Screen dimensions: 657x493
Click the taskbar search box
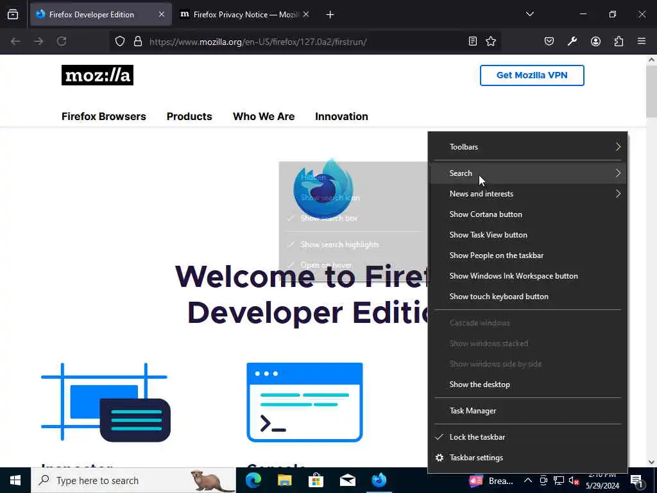pos(133,480)
